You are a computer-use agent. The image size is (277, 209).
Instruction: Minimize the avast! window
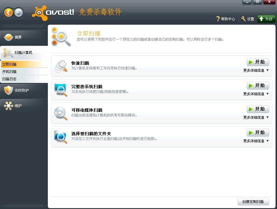point(247,2)
